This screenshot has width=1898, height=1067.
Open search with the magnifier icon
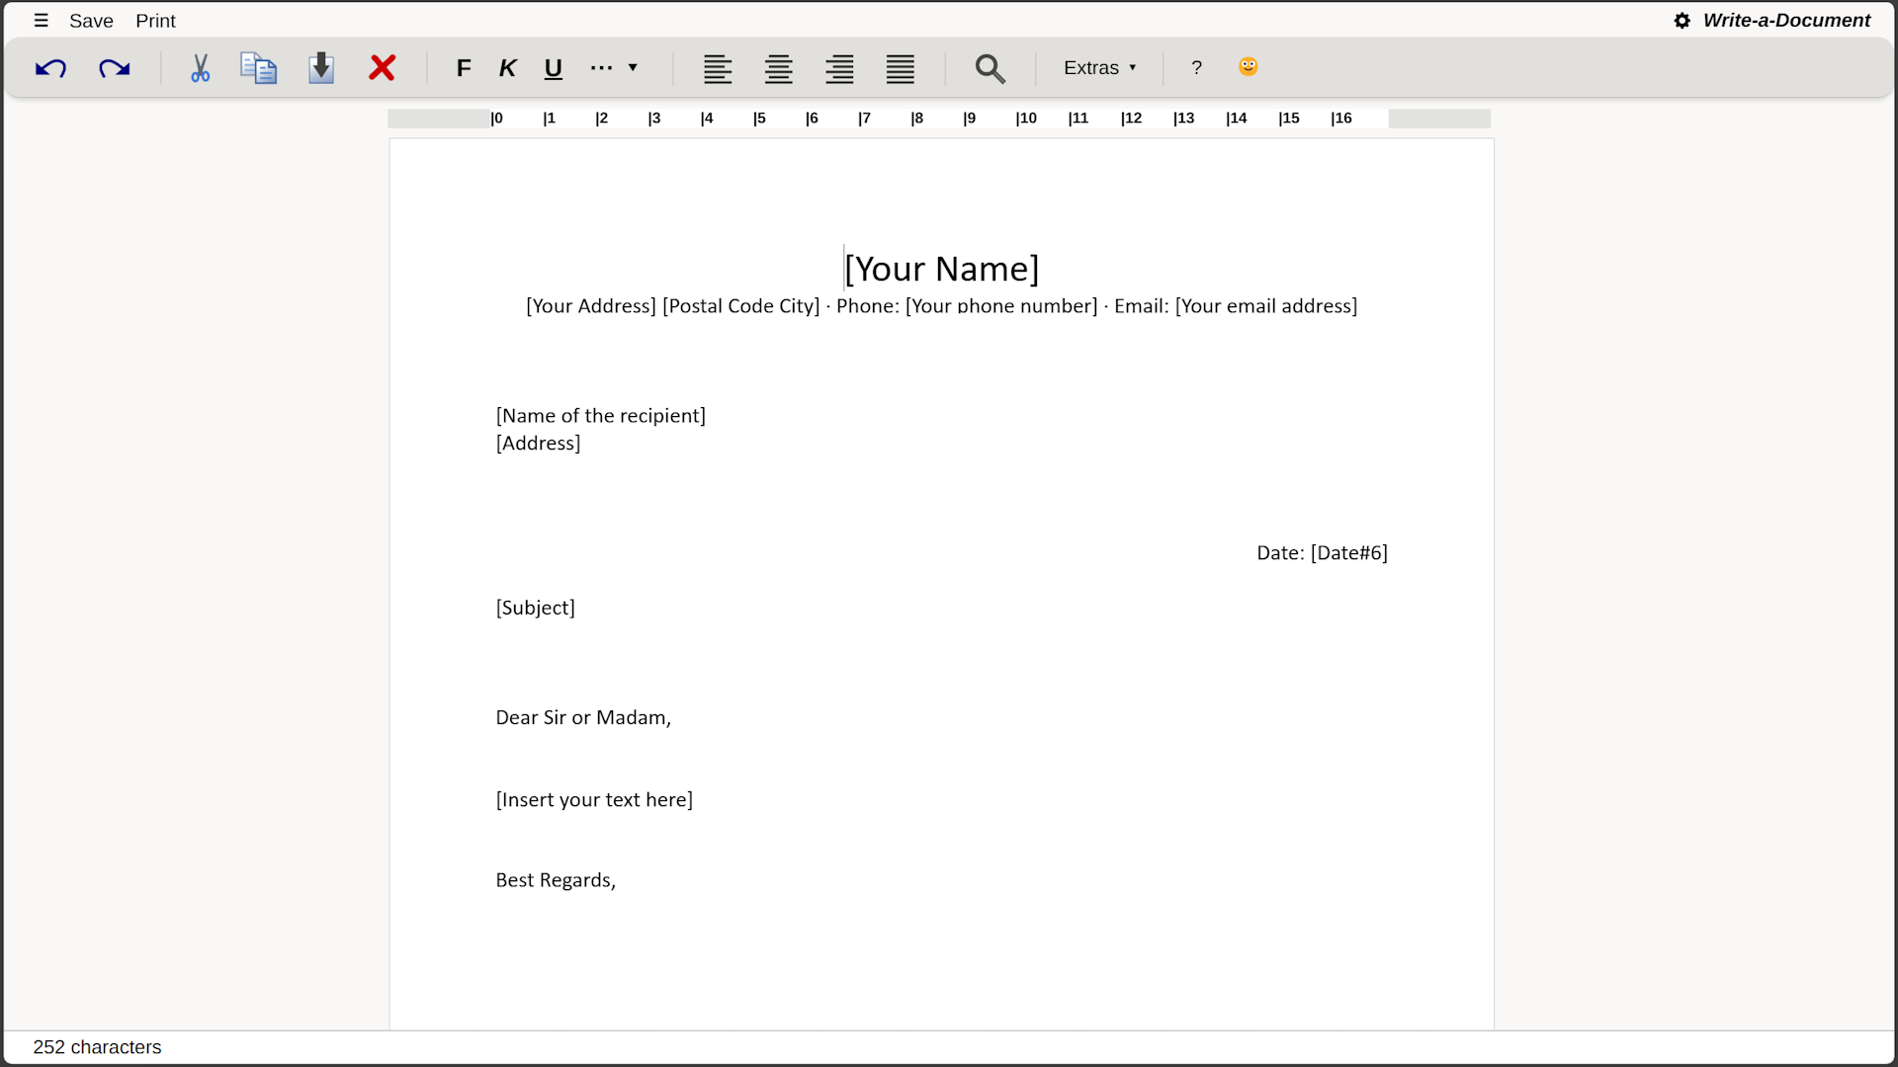click(990, 68)
